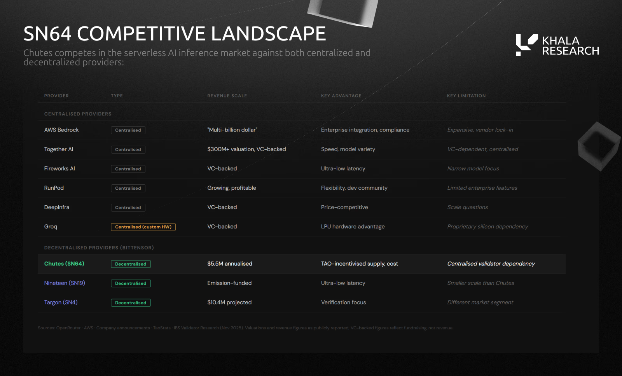The height and width of the screenshot is (376, 622).
Task: Open the Chutes (SN64) provider link
Action: coord(64,264)
